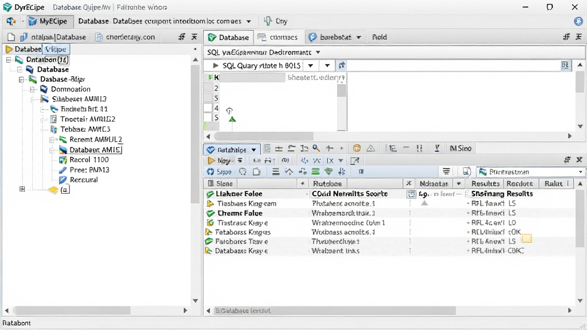587x330 pixels.
Task: Select the Receural tree item
Action: [84, 180]
